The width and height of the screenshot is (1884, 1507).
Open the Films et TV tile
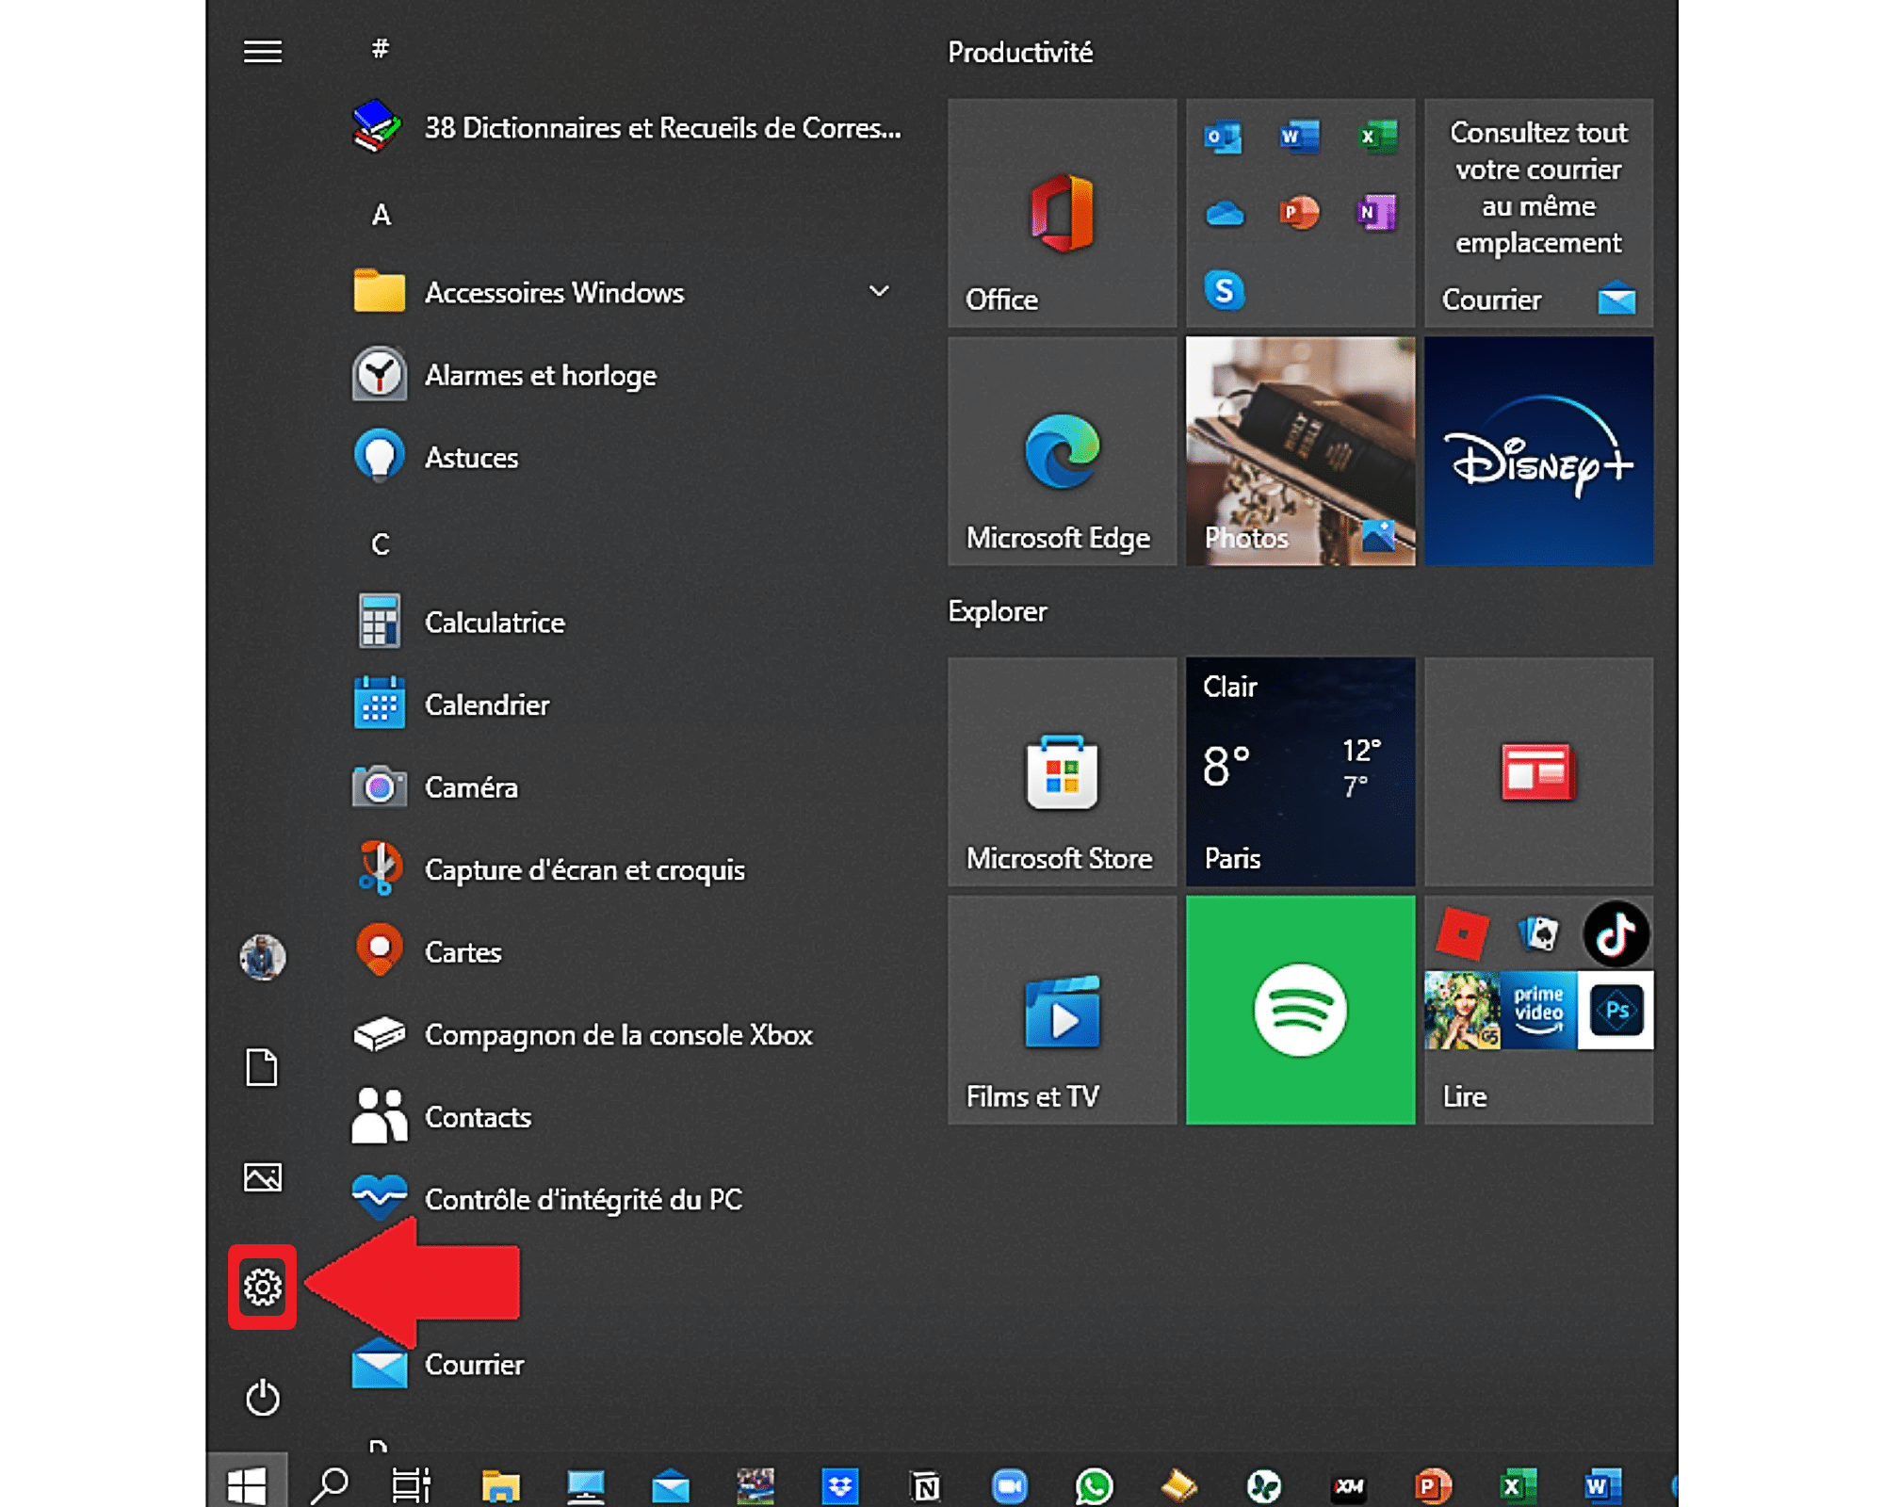click(x=1062, y=1010)
